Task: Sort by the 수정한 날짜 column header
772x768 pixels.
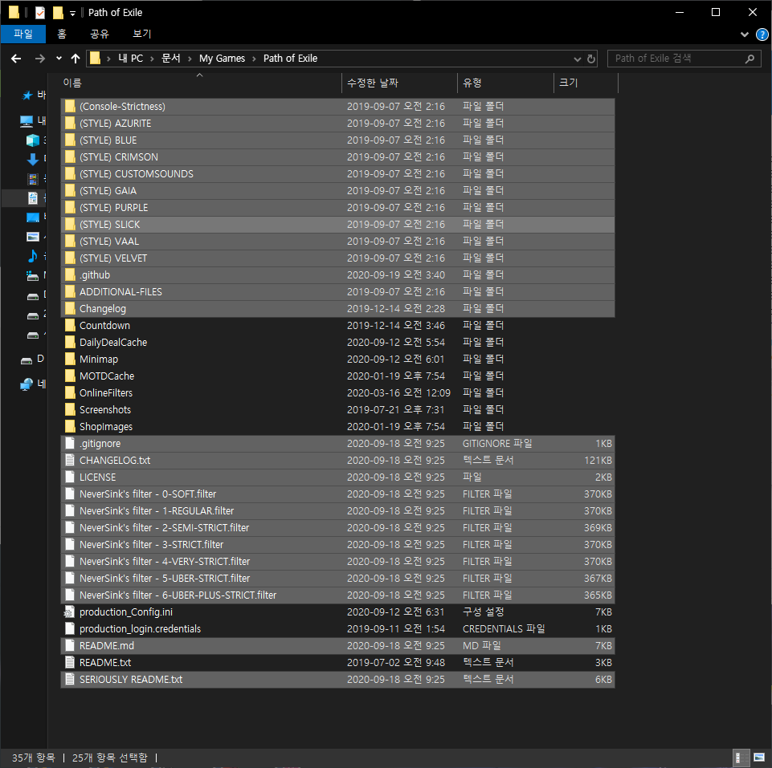Action: tap(399, 83)
